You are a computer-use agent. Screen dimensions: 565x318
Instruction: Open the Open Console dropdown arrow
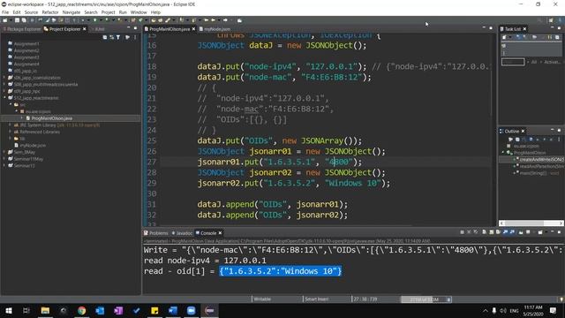546,232
